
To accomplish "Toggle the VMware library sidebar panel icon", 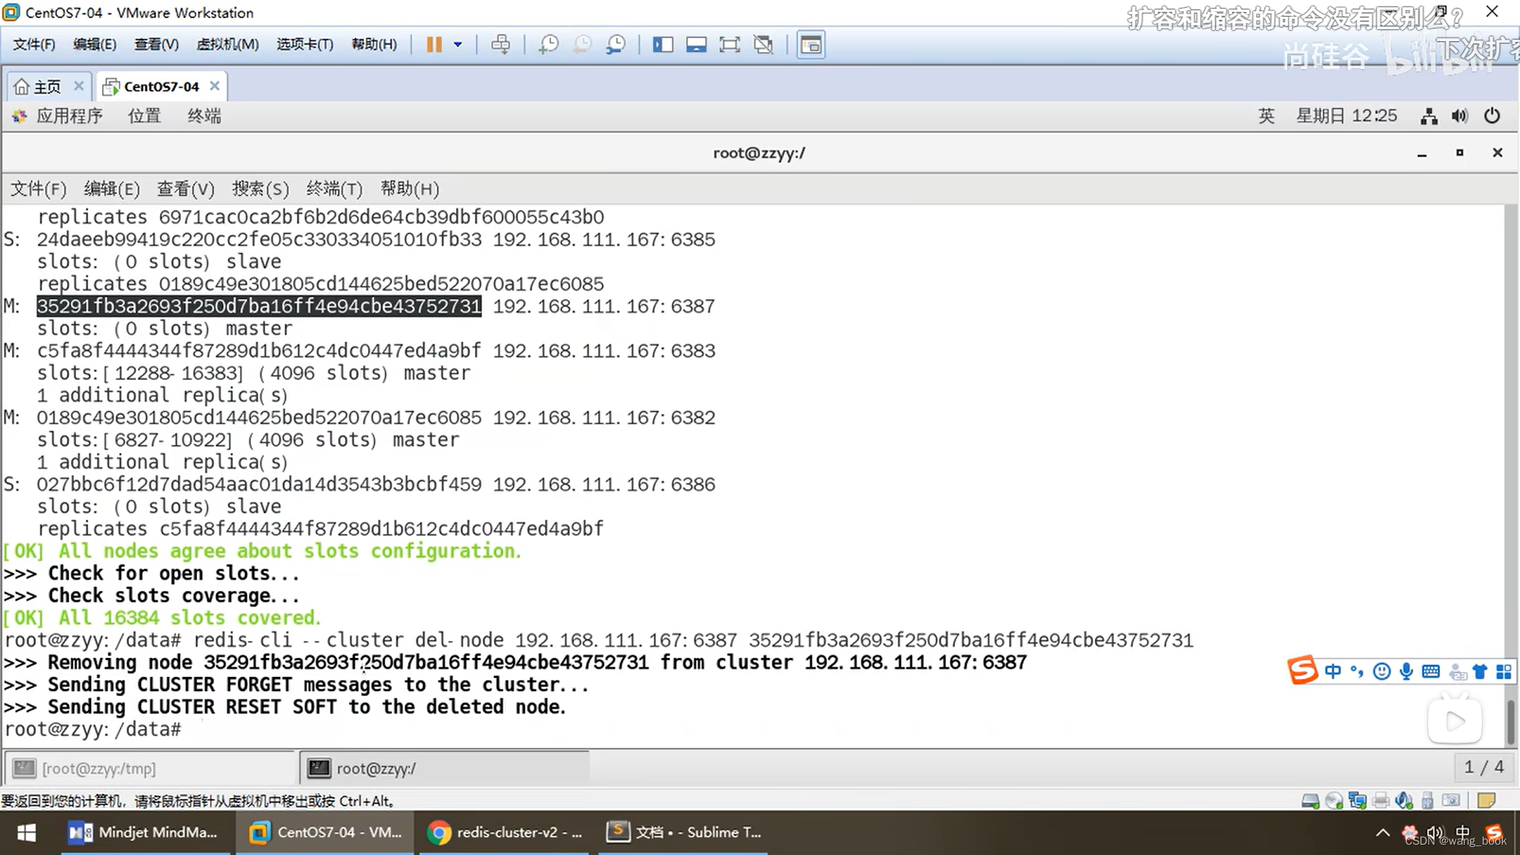I will coord(663,45).
